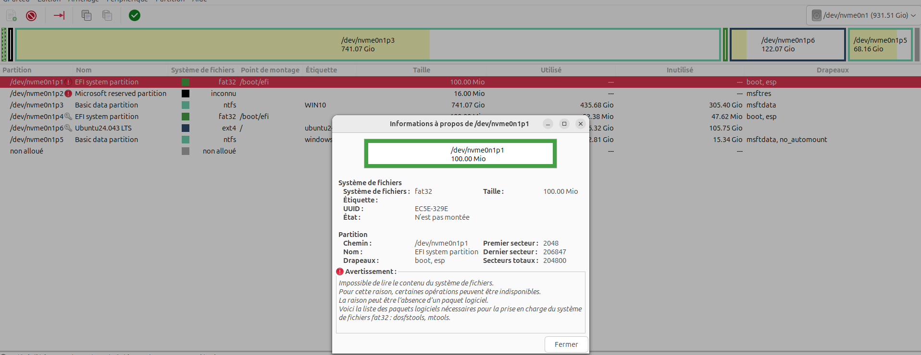Select the /dev/nvme0n1p2 partition row

coord(460,94)
